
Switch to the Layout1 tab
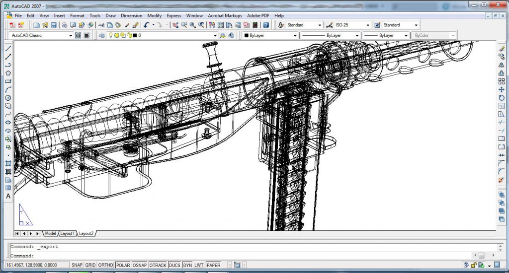[68, 233]
